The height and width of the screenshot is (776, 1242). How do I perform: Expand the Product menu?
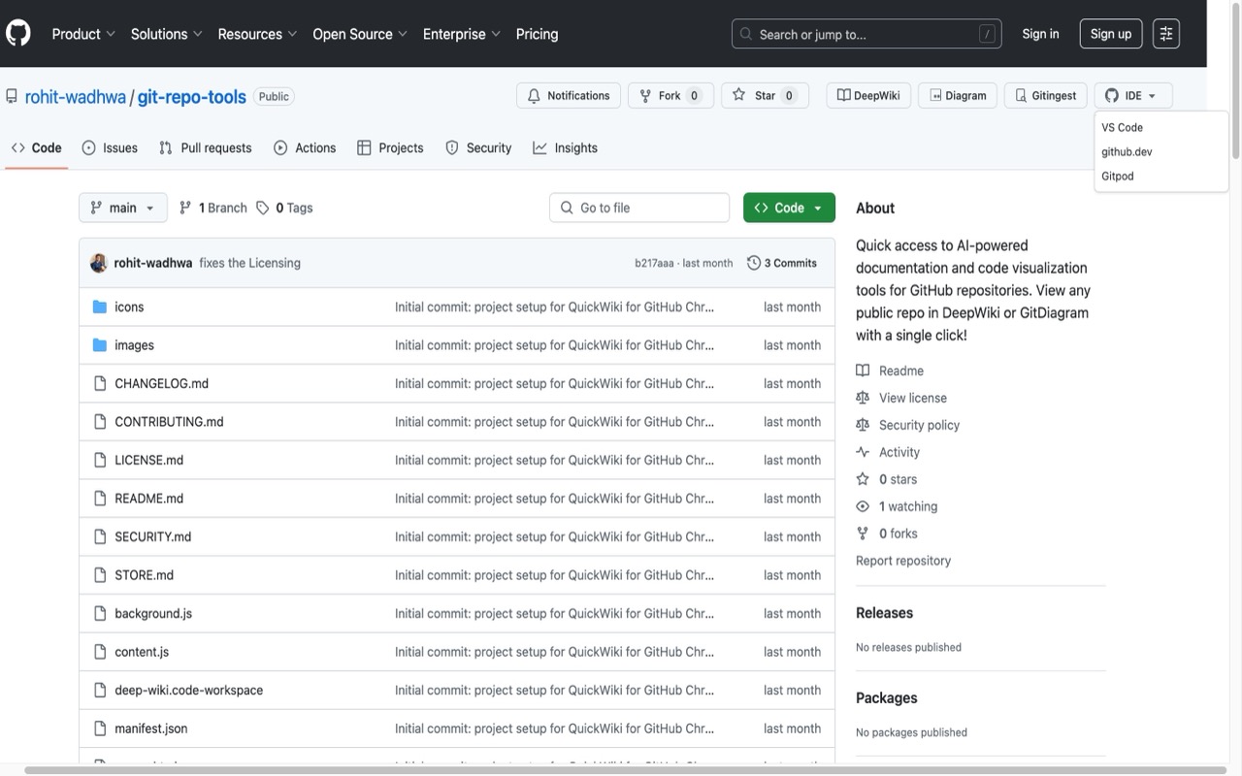point(83,34)
